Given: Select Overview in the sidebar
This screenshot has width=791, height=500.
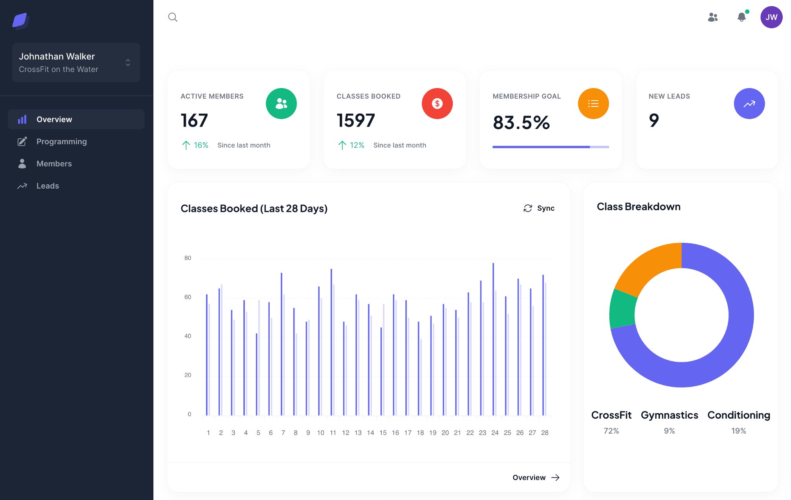Looking at the screenshot, I should click(x=76, y=119).
